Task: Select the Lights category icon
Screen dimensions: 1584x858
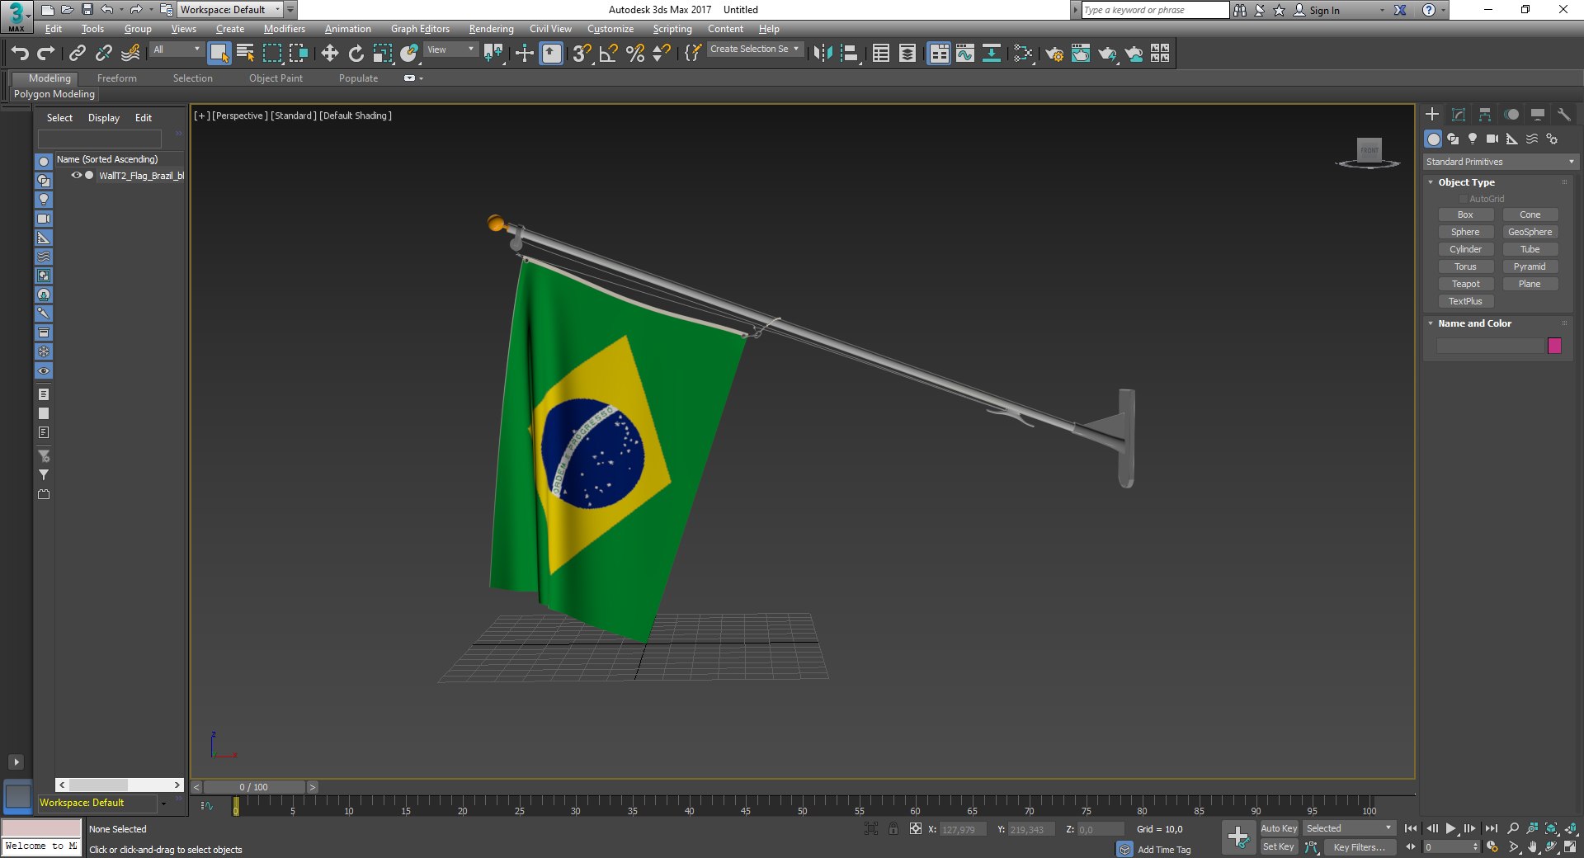Action: (x=1473, y=139)
